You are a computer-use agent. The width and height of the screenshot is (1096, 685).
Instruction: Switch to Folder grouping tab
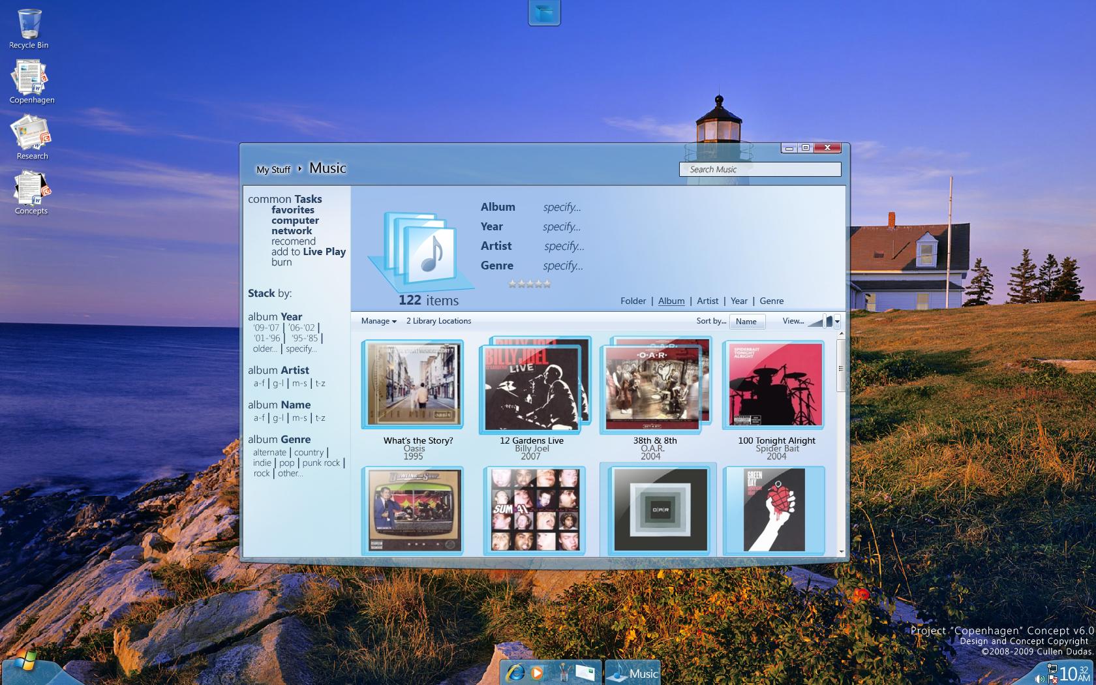click(x=633, y=301)
